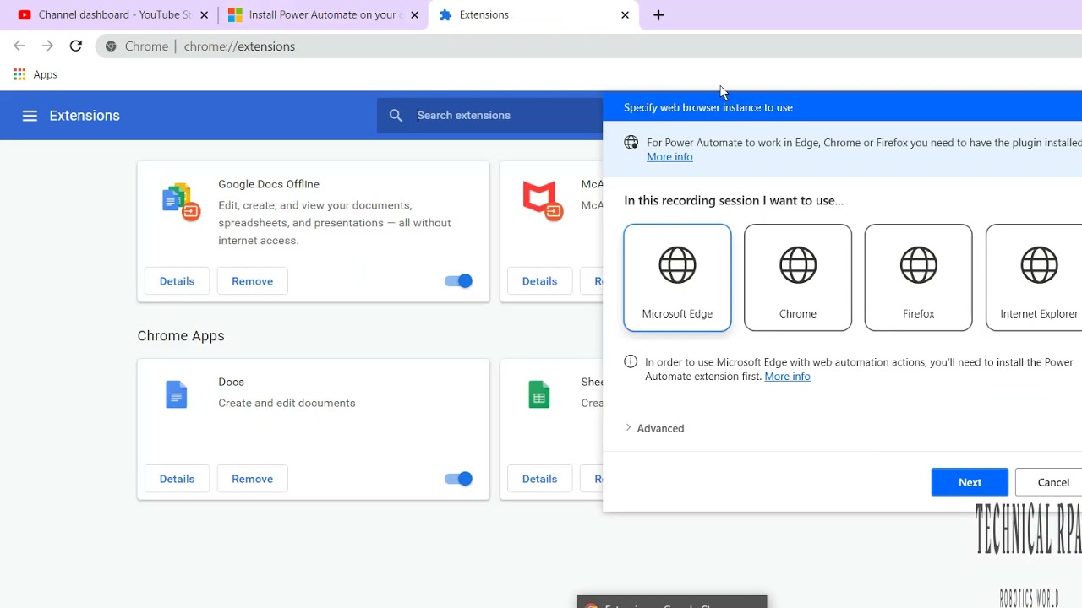1082x608 pixels.
Task: Click the Apps bookmark label
Action: click(x=46, y=74)
